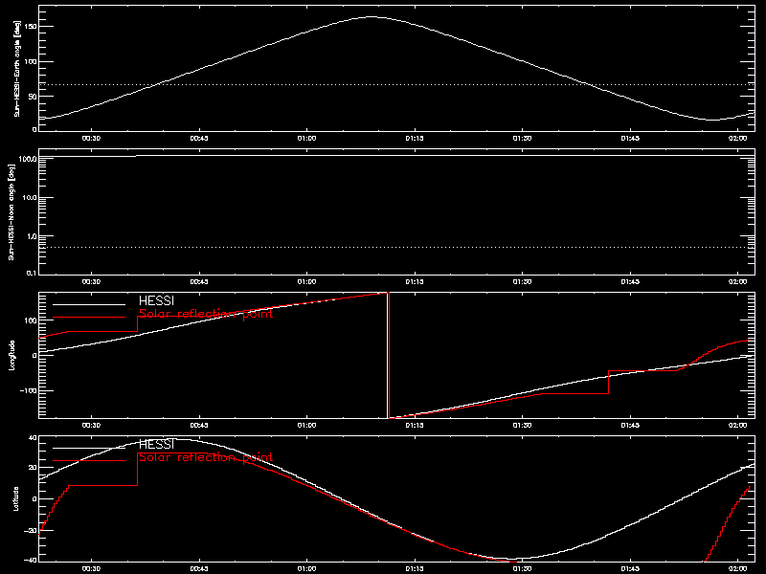766x574 pixels.
Task: Click the 10.0 tick on Moon angle axis
Action: [x=30, y=198]
